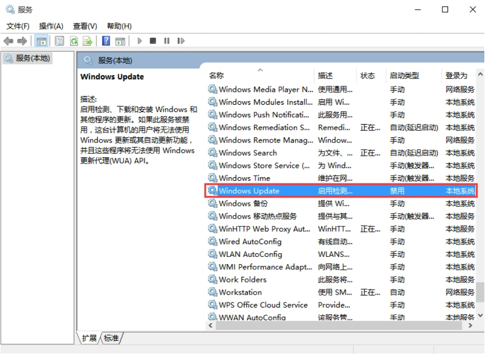Select the Windows Push Notificati... service
The image size is (490, 355).
pyautogui.click(x=342, y=115)
